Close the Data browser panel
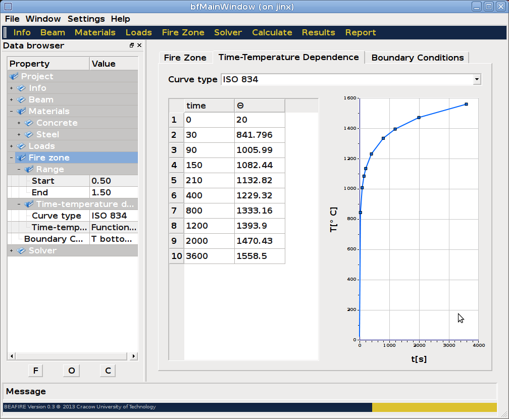 click(139, 45)
